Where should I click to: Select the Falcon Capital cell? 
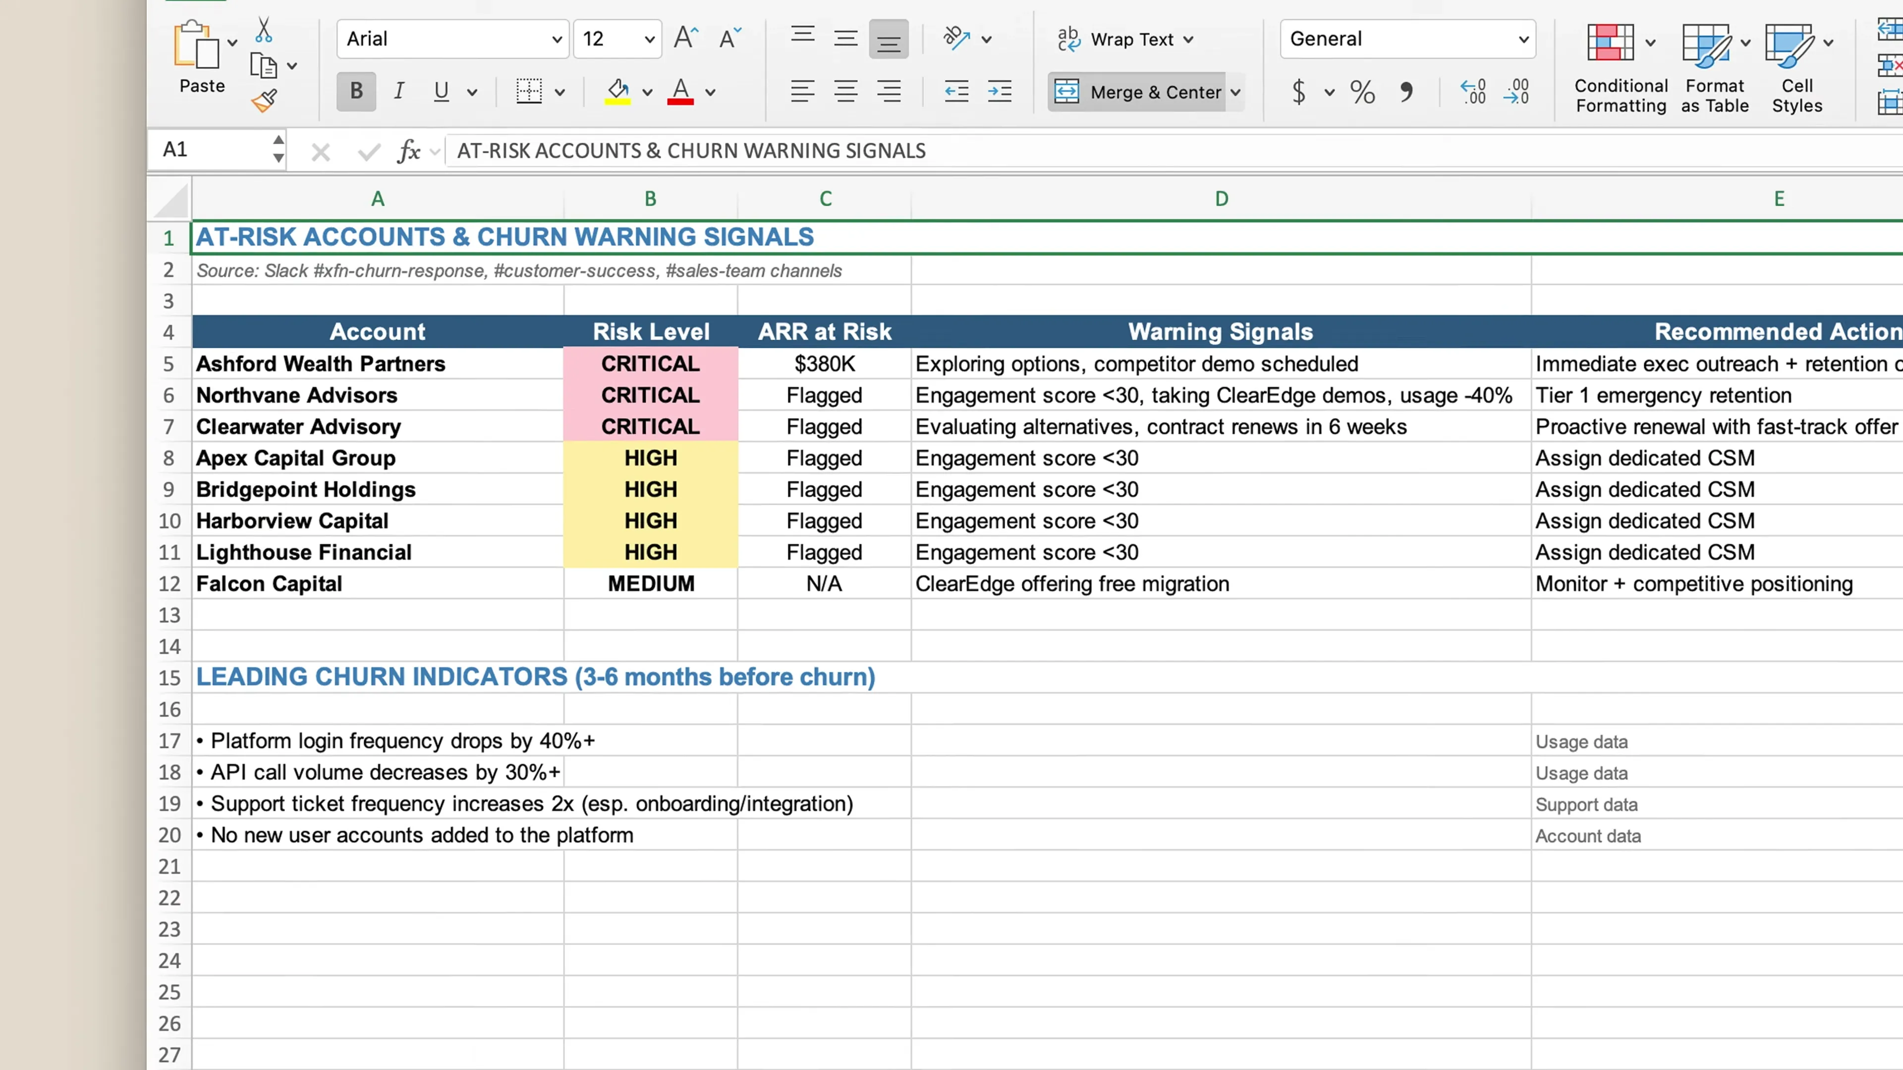378,584
